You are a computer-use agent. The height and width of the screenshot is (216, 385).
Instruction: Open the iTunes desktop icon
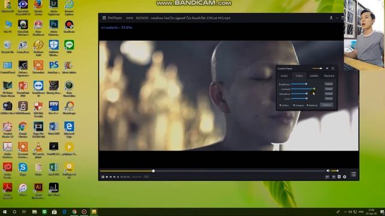(x=23, y=190)
